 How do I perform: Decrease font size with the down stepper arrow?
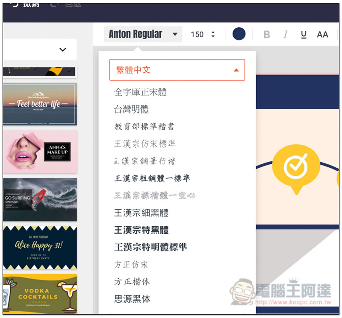point(212,37)
